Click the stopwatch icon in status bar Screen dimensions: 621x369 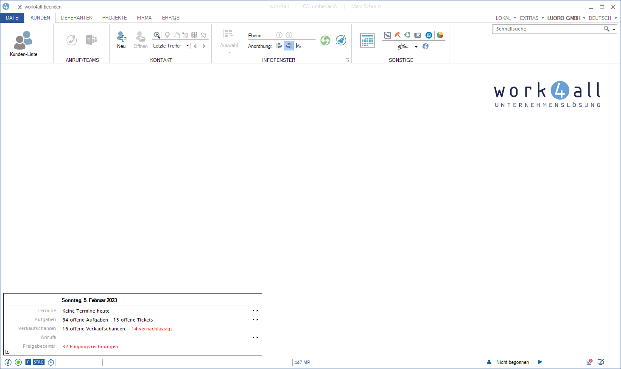pyautogui.click(x=51, y=362)
